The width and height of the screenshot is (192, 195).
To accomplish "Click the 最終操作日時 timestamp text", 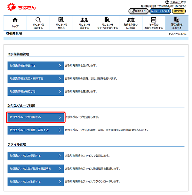I will 164,6.
